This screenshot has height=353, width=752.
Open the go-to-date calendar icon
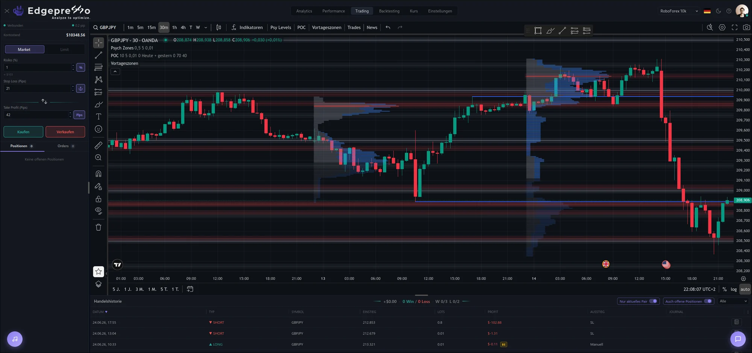click(x=190, y=289)
